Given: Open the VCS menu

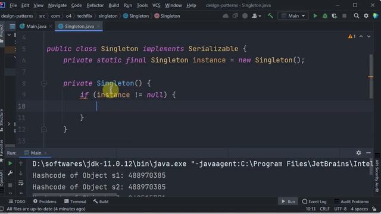Looking at the screenshot, I should [156, 5].
